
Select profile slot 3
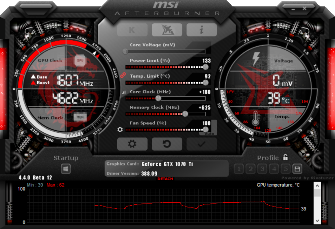coord(262,169)
